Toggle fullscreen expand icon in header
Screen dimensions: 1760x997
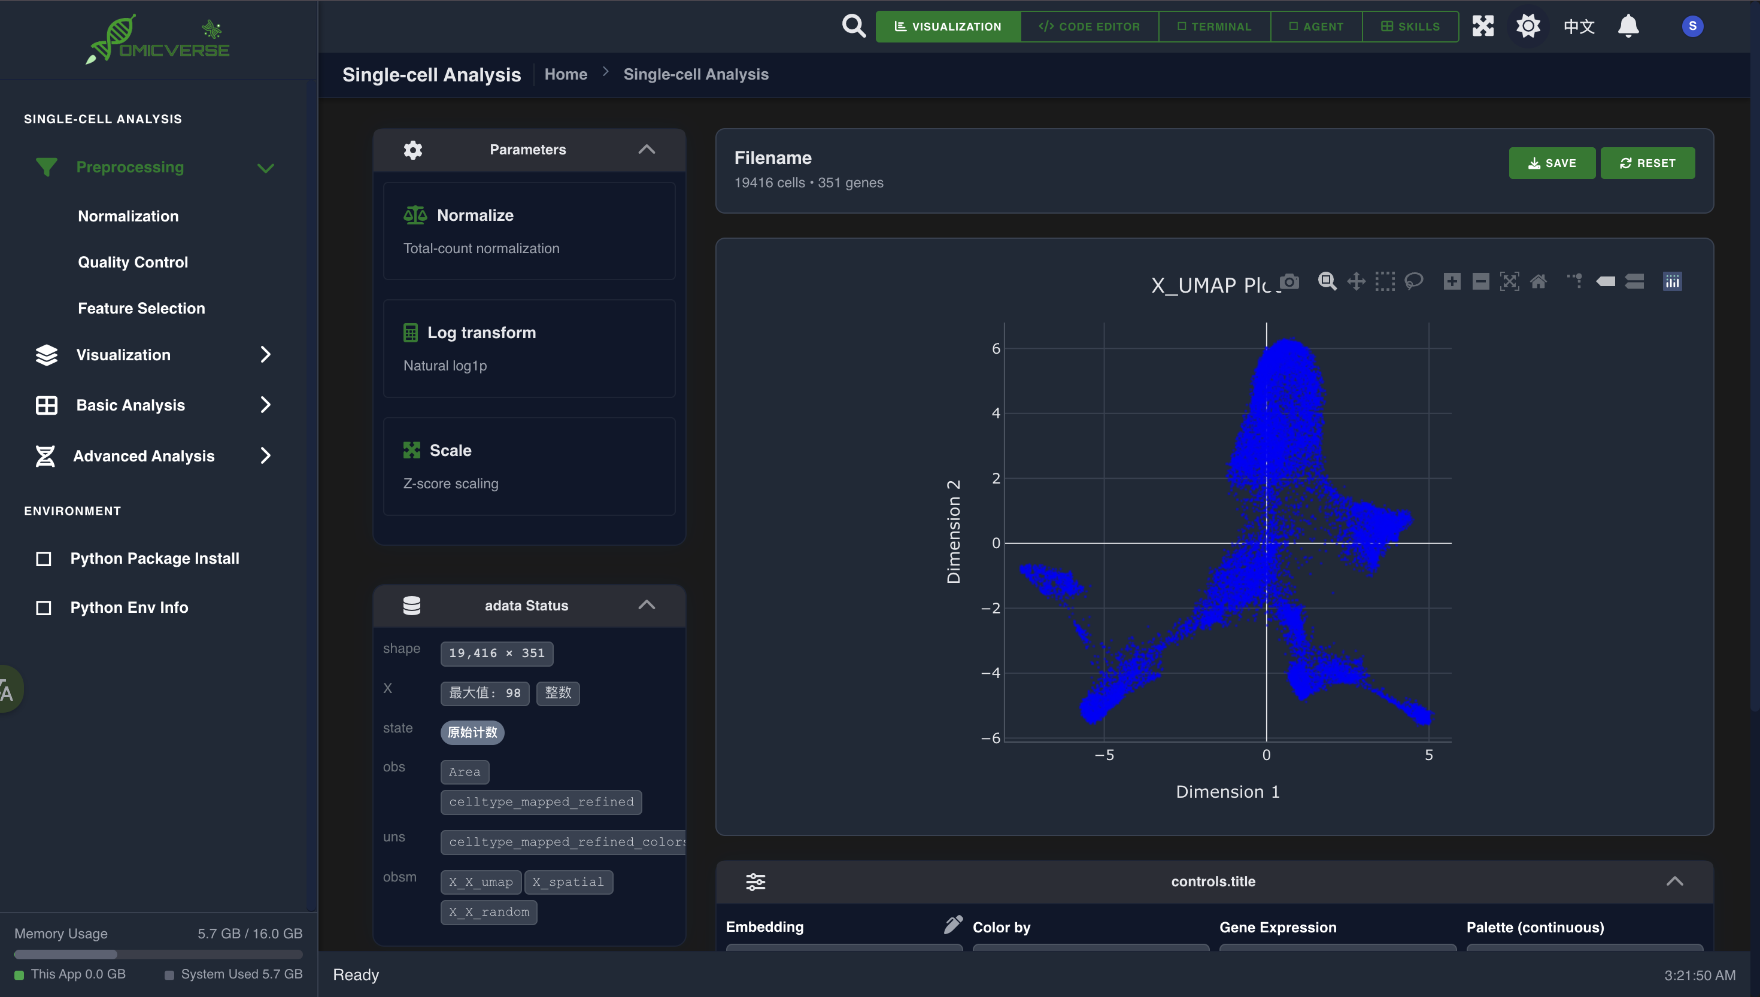click(1483, 26)
